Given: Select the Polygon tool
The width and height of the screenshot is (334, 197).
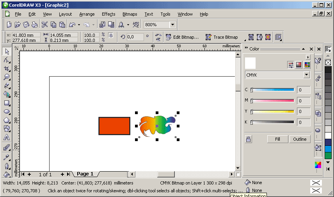Looking at the screenshot, I should point(7,120).
